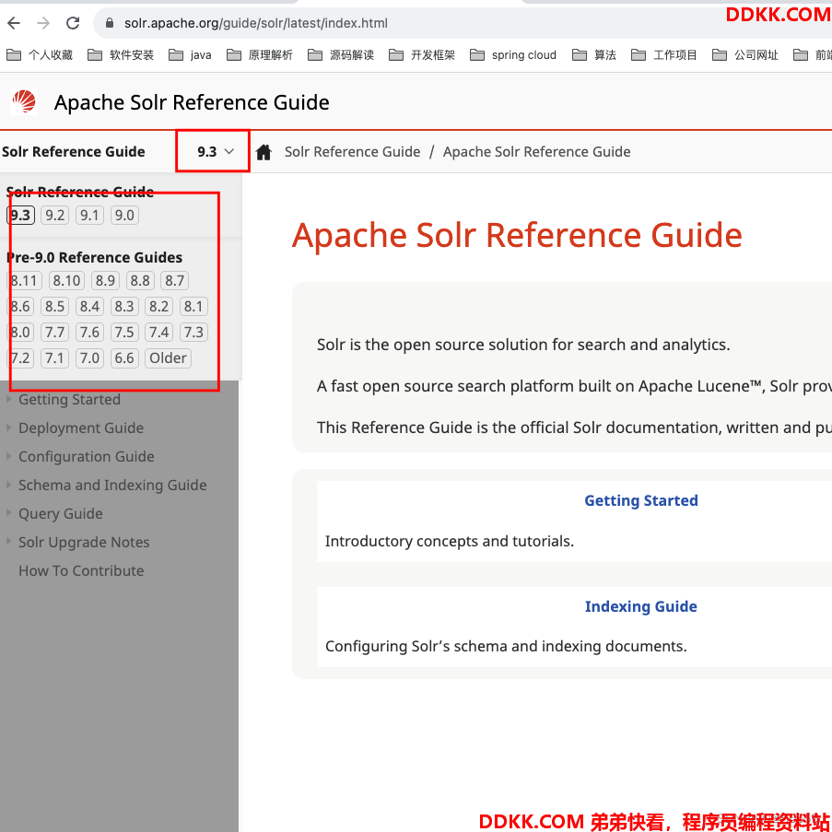Open the 源码解读 bookmarks folder
The height and width of the screenshot is (832, 832).
[341, 54]
